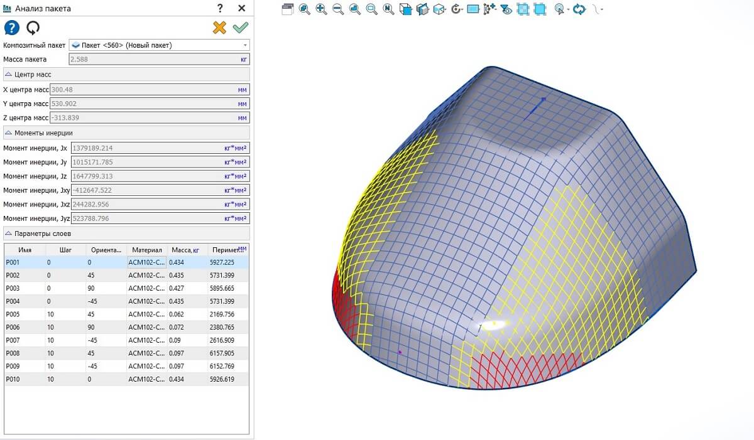Click the zoom window area icon

pos(371,9)
